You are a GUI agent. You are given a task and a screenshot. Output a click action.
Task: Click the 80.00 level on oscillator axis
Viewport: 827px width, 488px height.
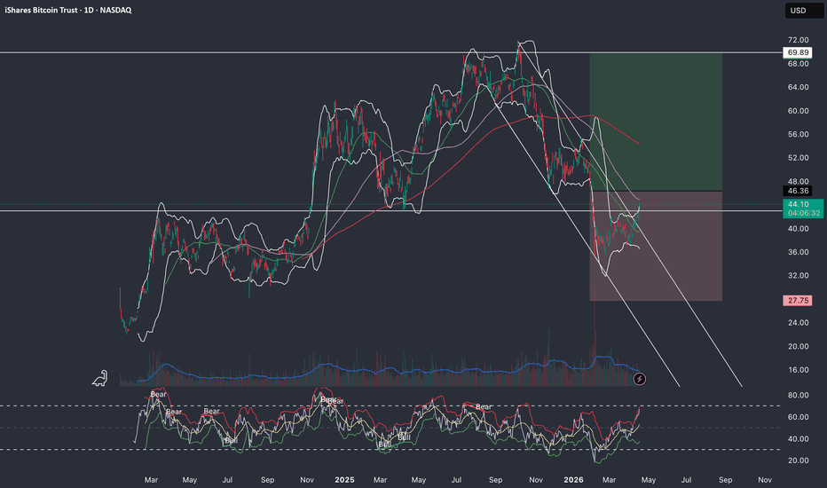pos(797,395)
